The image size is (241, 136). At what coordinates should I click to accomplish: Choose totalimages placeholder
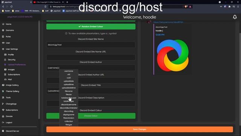pos(69,101)
